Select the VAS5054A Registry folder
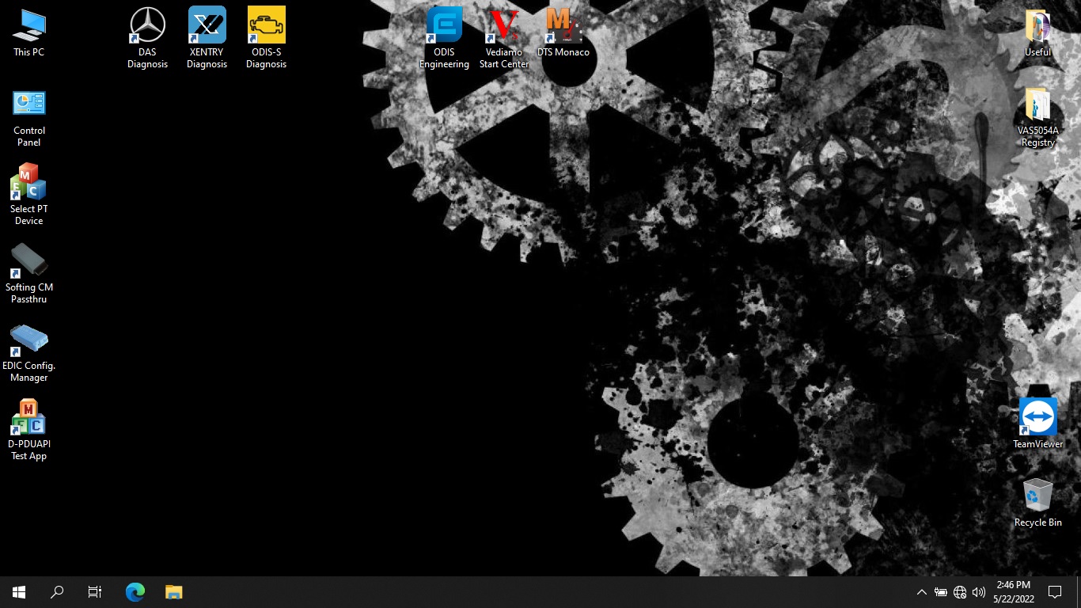Viewport: 1081px width, 608px height. (1037, 116)
